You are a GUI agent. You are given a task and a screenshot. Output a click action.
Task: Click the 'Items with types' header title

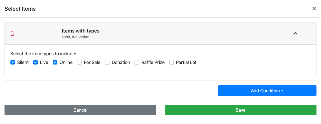[80, 31]
